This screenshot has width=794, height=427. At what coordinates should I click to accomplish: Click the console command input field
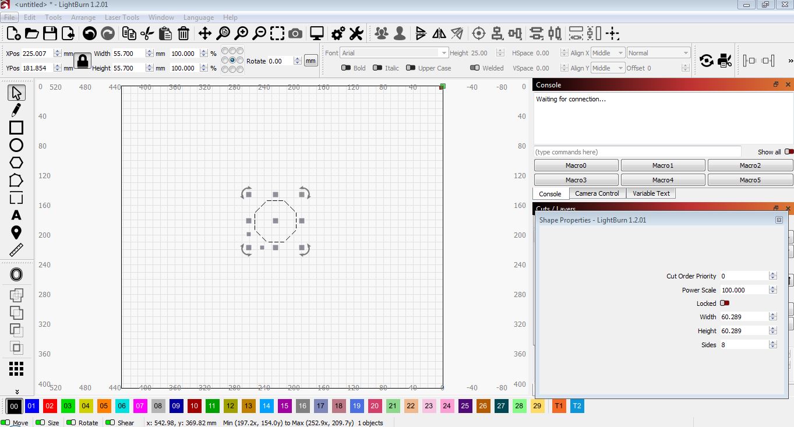tap(637, 152)
